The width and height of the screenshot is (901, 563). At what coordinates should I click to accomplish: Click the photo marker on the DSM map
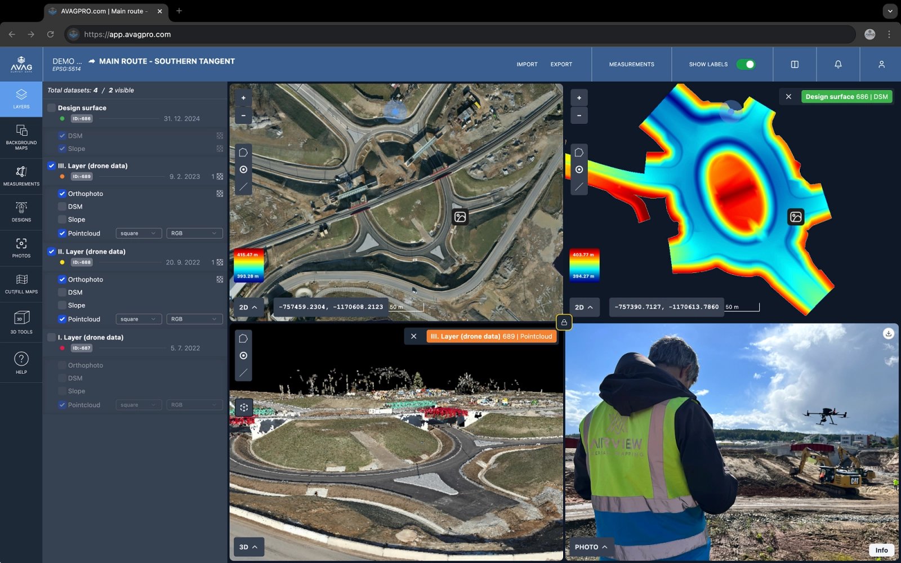click(796, 217)
